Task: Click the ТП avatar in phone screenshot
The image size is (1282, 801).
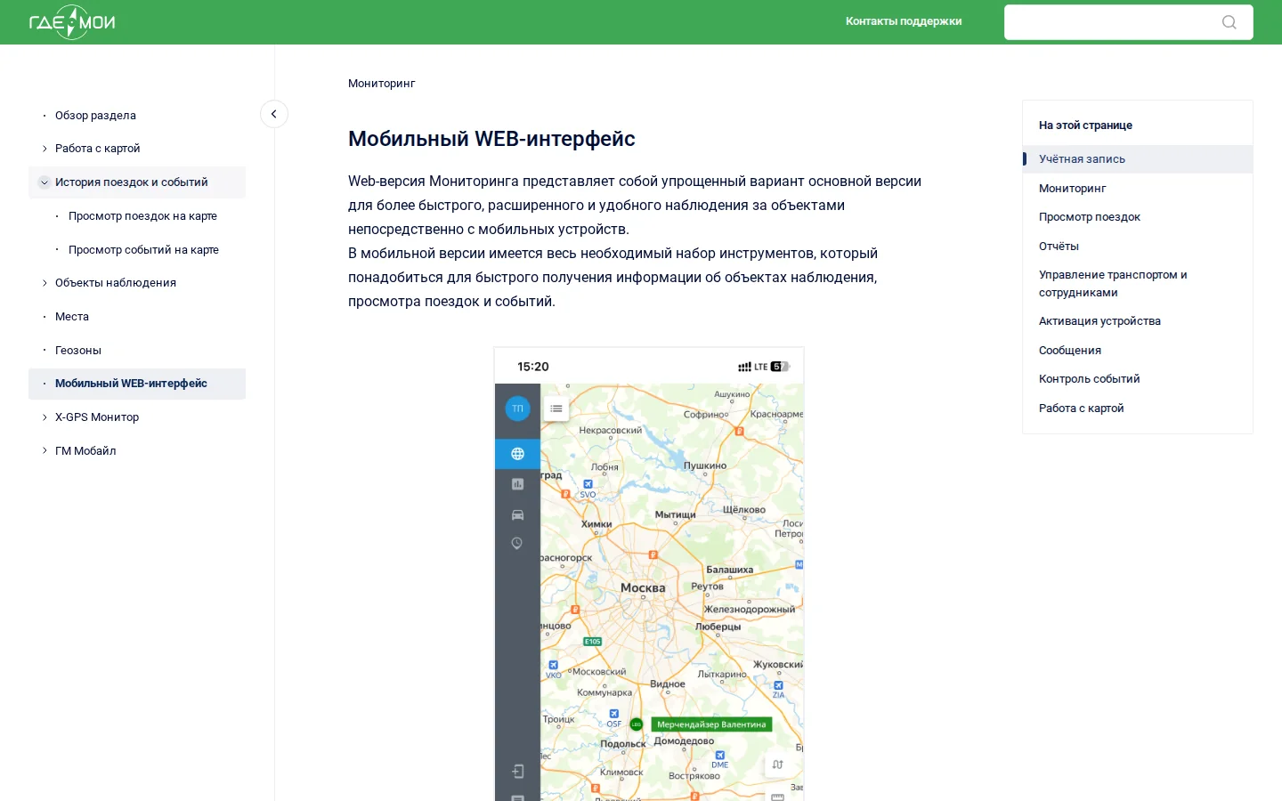Action: click(517, 409)
